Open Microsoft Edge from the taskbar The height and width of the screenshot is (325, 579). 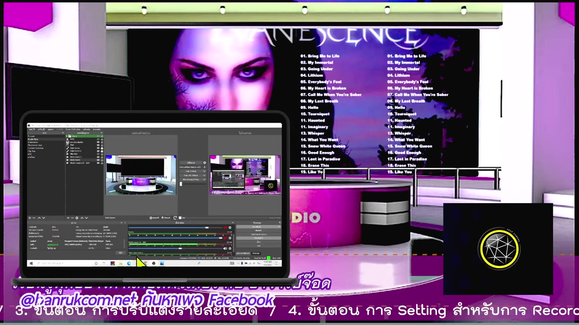coord(129,263)
